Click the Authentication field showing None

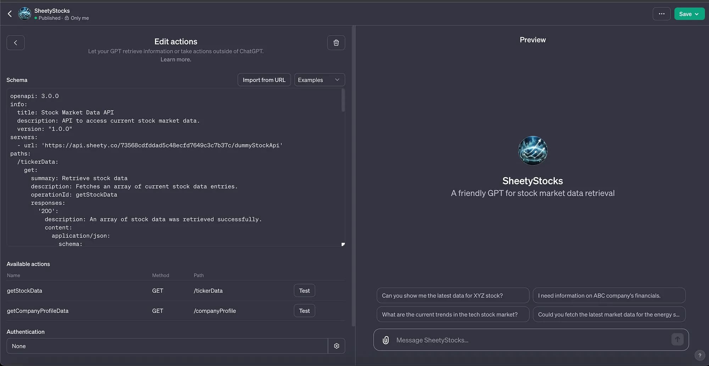point(167,346)
